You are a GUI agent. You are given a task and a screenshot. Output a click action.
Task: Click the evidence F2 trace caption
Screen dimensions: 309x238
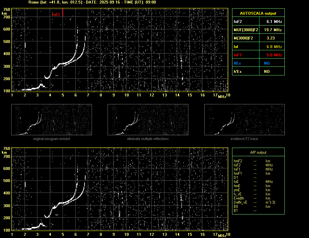click(245, 139)
